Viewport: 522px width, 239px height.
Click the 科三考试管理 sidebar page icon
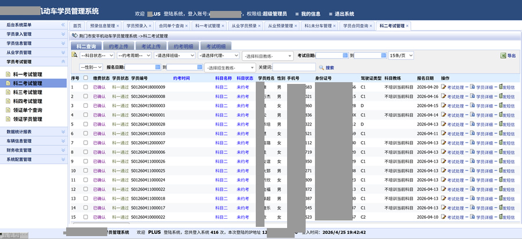click(8, 92)
